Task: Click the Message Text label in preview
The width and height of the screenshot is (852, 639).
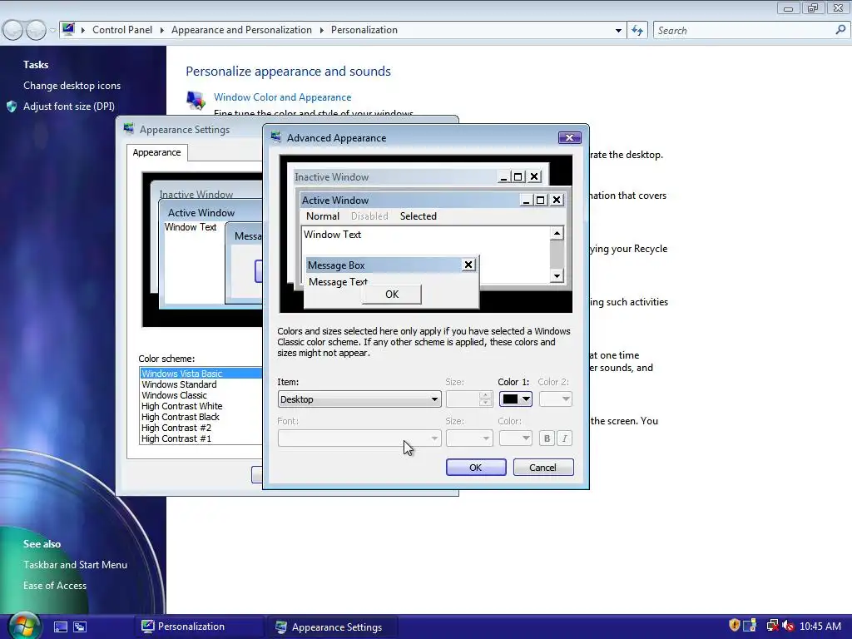Action: click(338, 282)
